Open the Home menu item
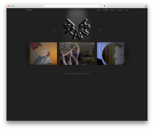This screenshot has height=130, width=154. (98, 10)
